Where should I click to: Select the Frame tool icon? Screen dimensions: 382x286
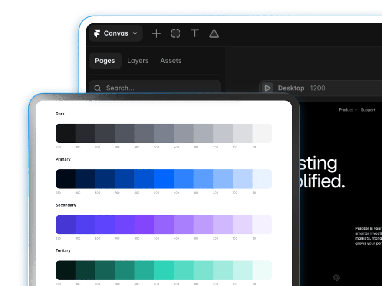175,33
